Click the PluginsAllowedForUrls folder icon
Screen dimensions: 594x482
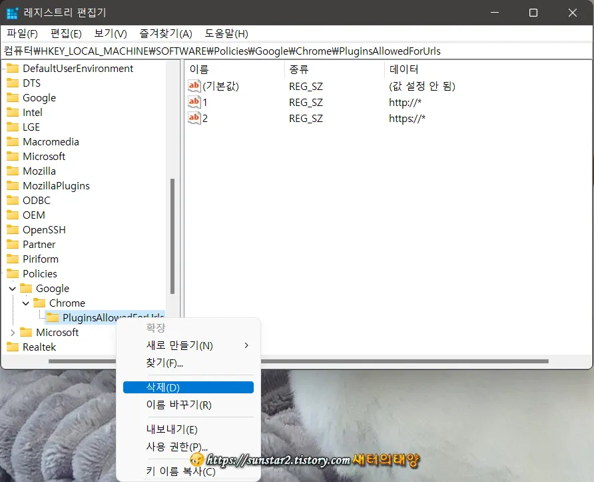(53, 318)
